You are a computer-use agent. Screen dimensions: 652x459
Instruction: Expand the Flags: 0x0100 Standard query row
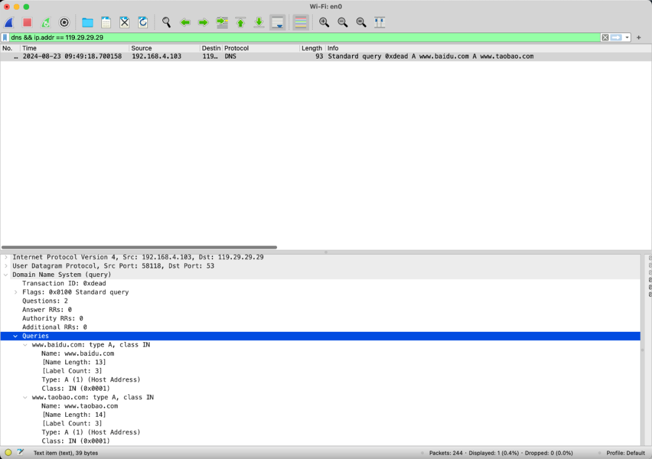pyautogui.click(x=16, y=293)
